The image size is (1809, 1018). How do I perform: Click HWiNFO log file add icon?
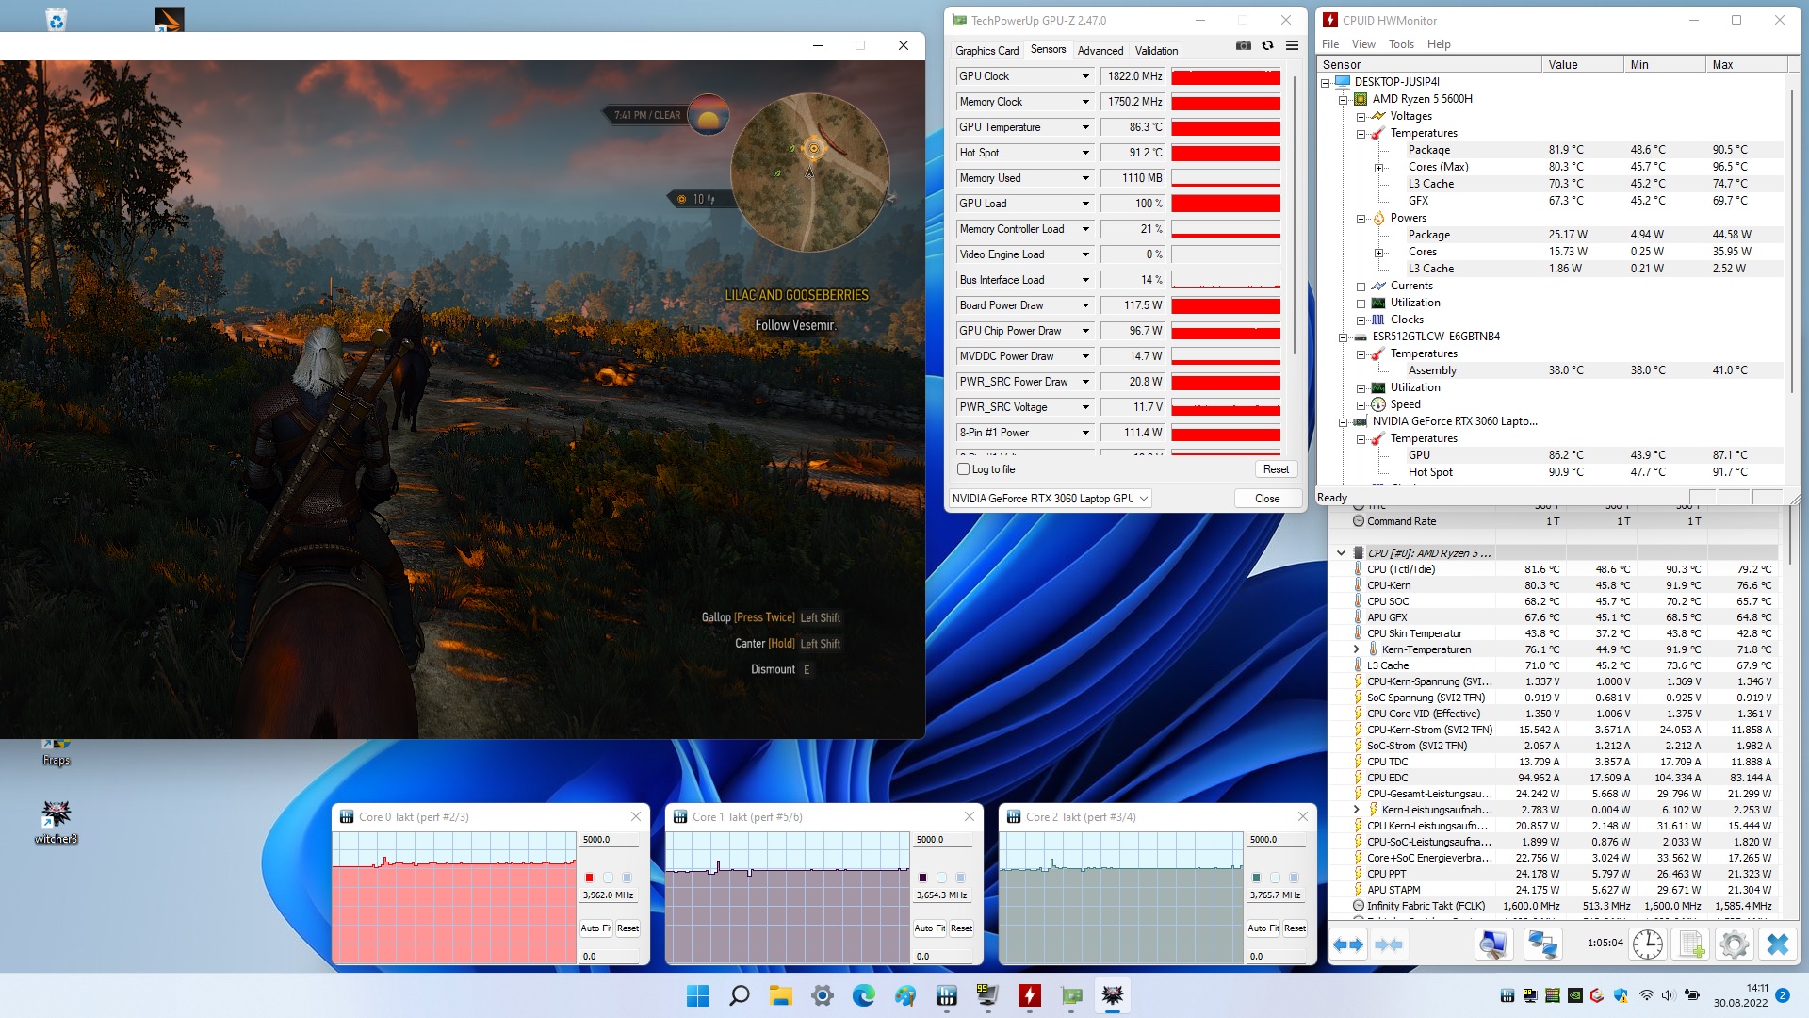tap(1691, 944)
